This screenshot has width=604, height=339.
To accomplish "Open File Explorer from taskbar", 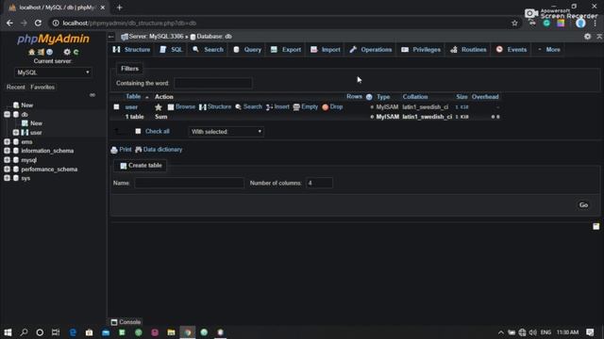I will point(171,332).
